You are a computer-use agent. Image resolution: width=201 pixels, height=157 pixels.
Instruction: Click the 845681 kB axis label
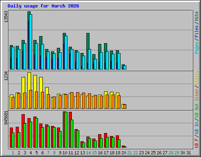coord(6,118)
